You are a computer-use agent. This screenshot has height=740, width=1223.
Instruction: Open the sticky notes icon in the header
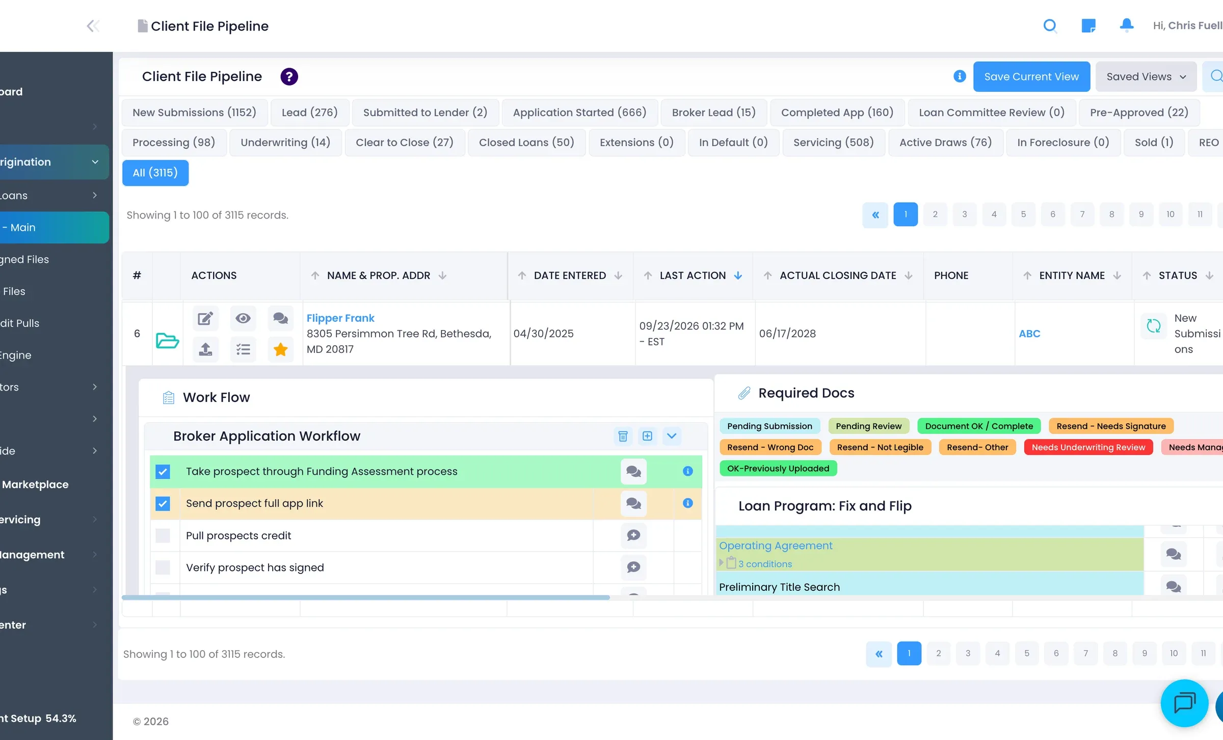tap(1088, 25)
